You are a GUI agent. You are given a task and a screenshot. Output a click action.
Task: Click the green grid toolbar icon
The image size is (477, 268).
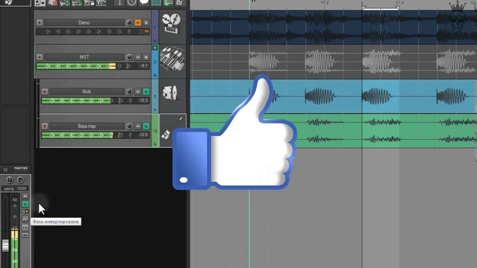[157, 3]
